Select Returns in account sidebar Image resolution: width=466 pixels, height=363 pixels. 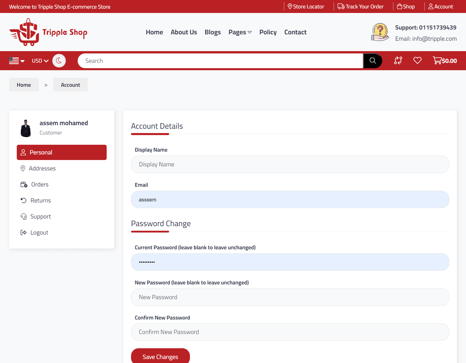coord(40,200)
